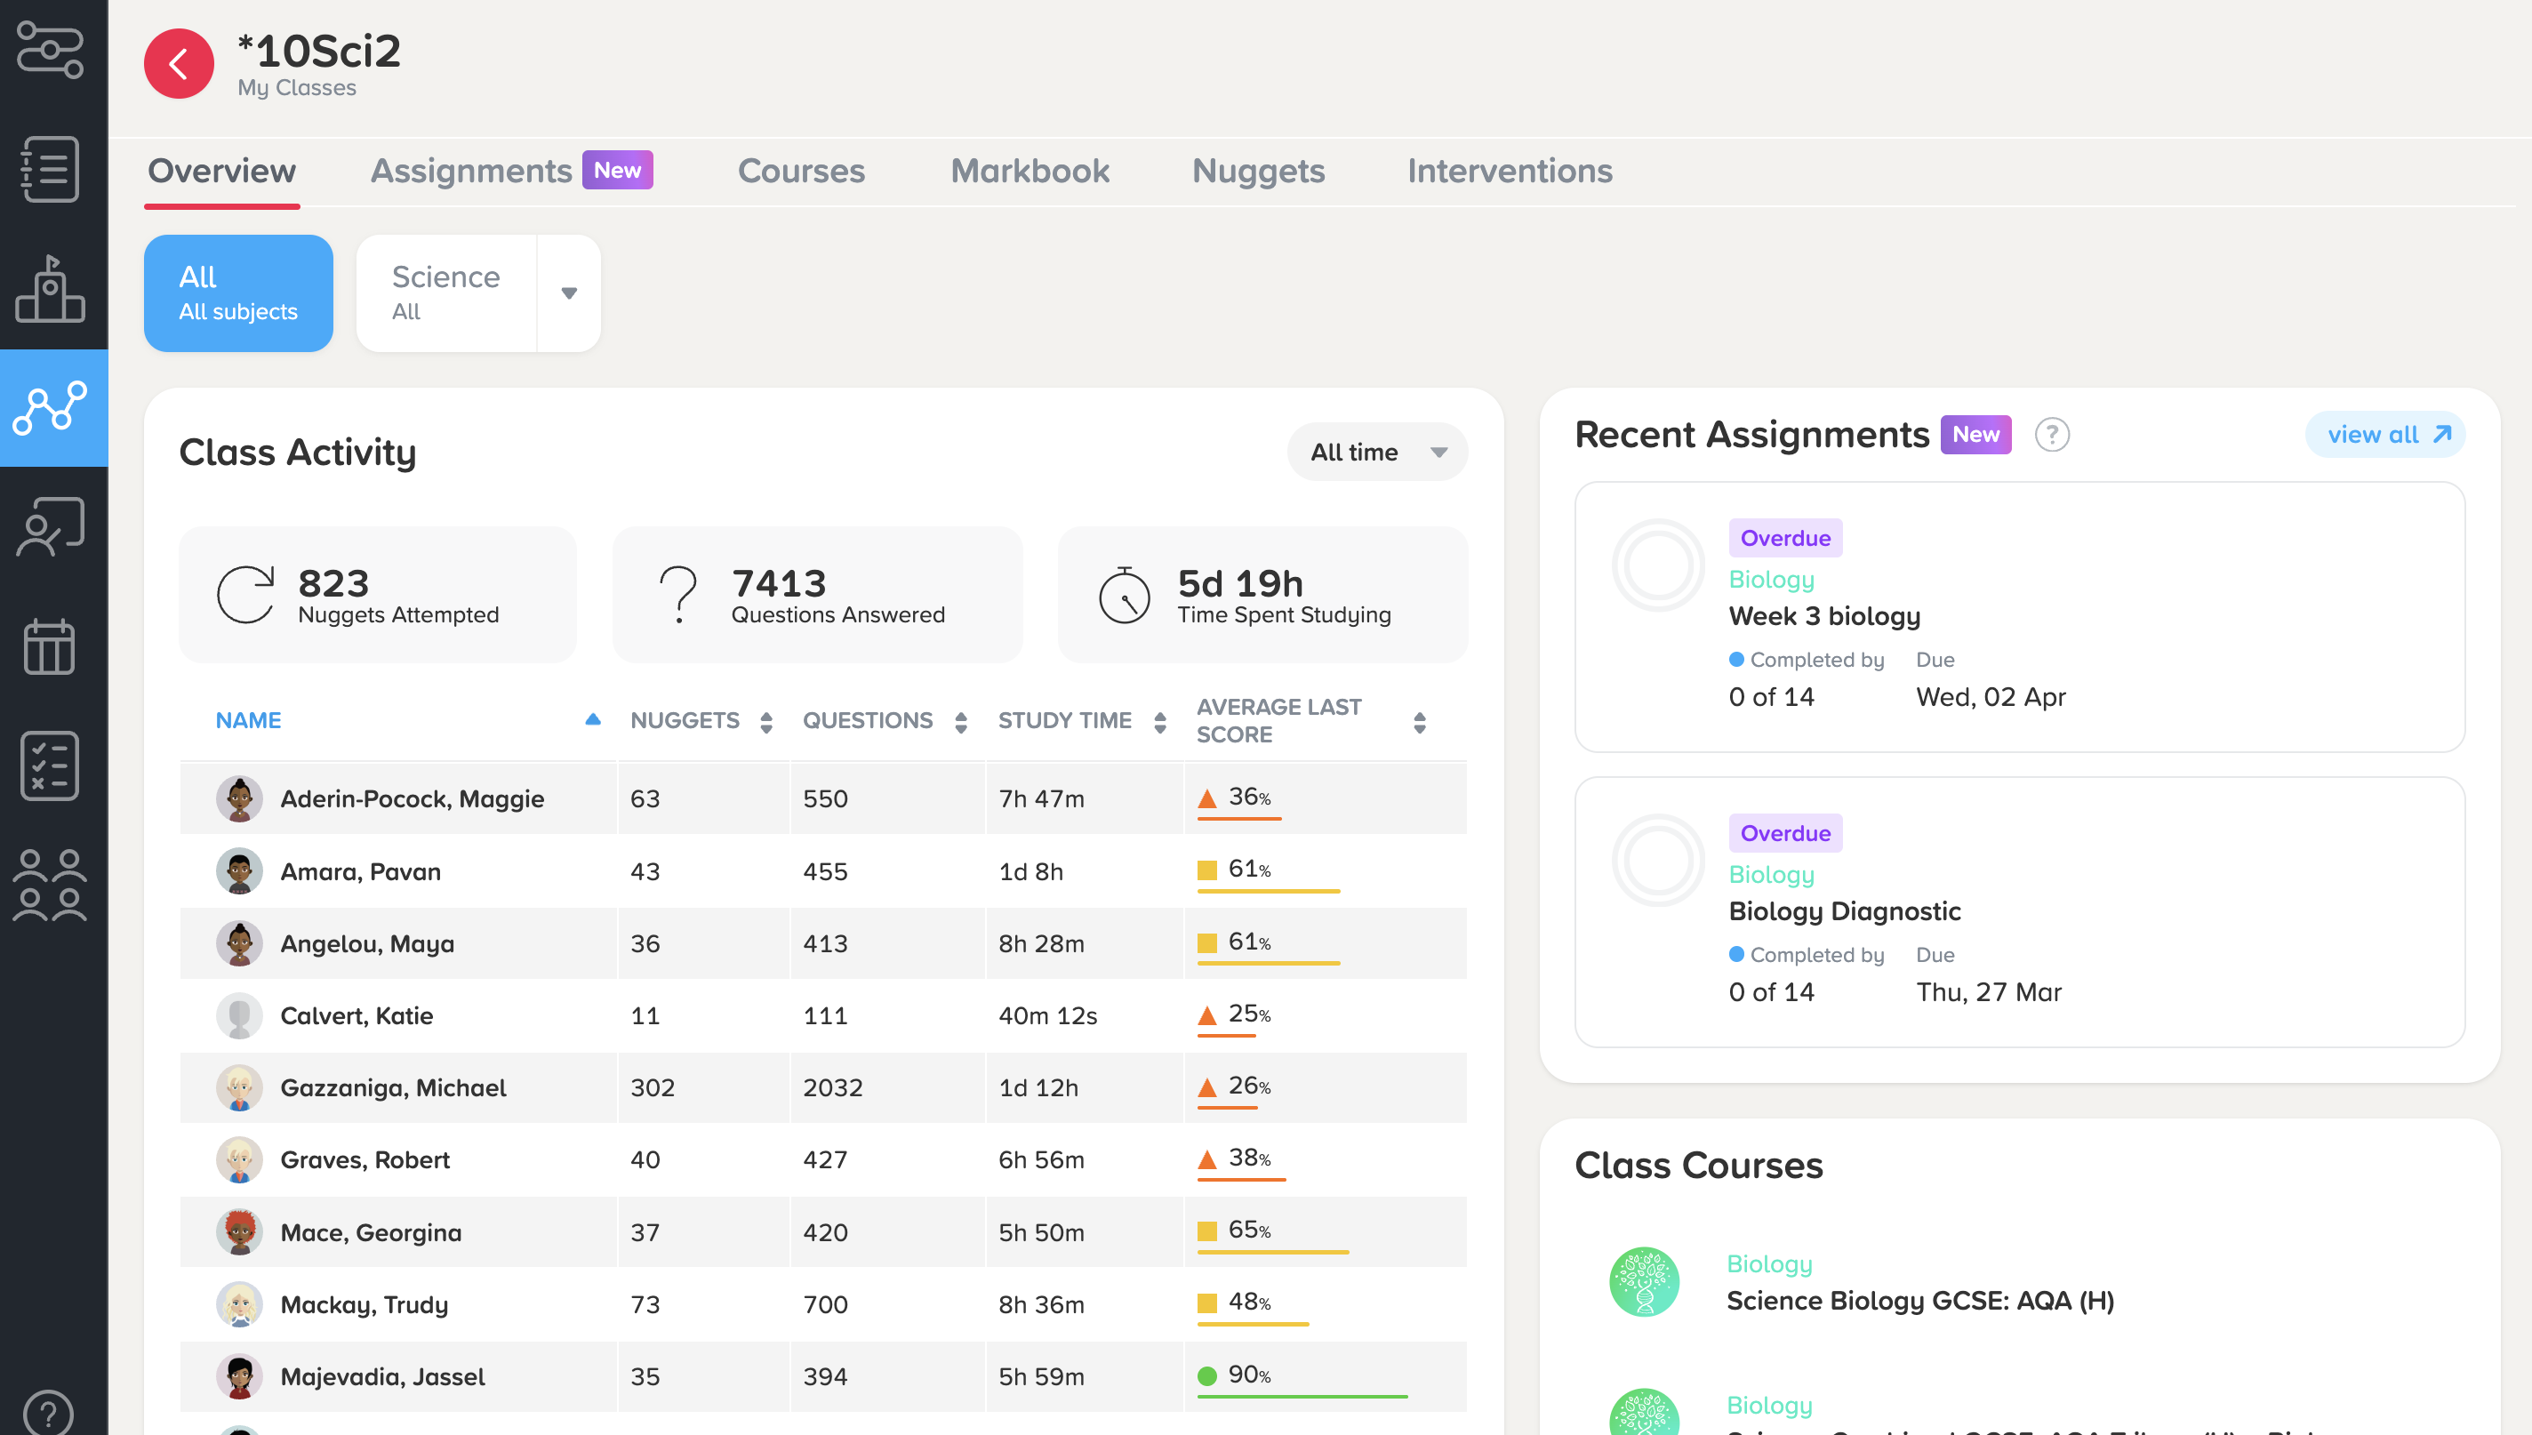Open the podium leaderboard sidebar icon
The image size is (2532, 1435).
tap(51, 290)
